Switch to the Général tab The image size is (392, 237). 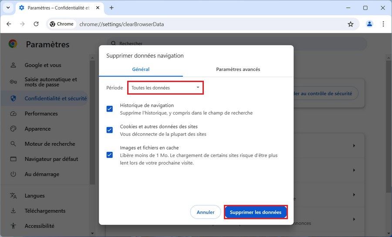pos(141,69)
